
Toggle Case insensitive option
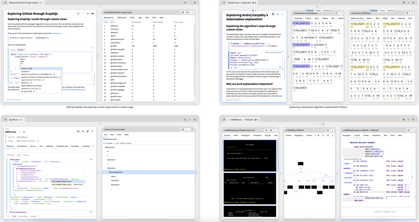tap(23, 216)
